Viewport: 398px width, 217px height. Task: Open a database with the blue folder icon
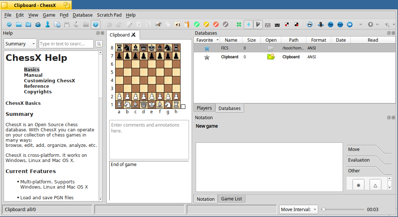coord(19,24)
